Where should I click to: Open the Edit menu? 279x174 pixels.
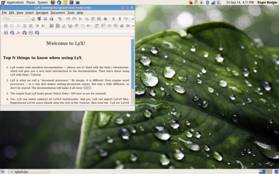(12, 13)
